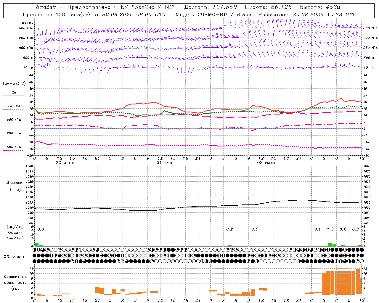379x303 pixels.
Task: Click the Высота: 453м value
Action: coord(320,7)
